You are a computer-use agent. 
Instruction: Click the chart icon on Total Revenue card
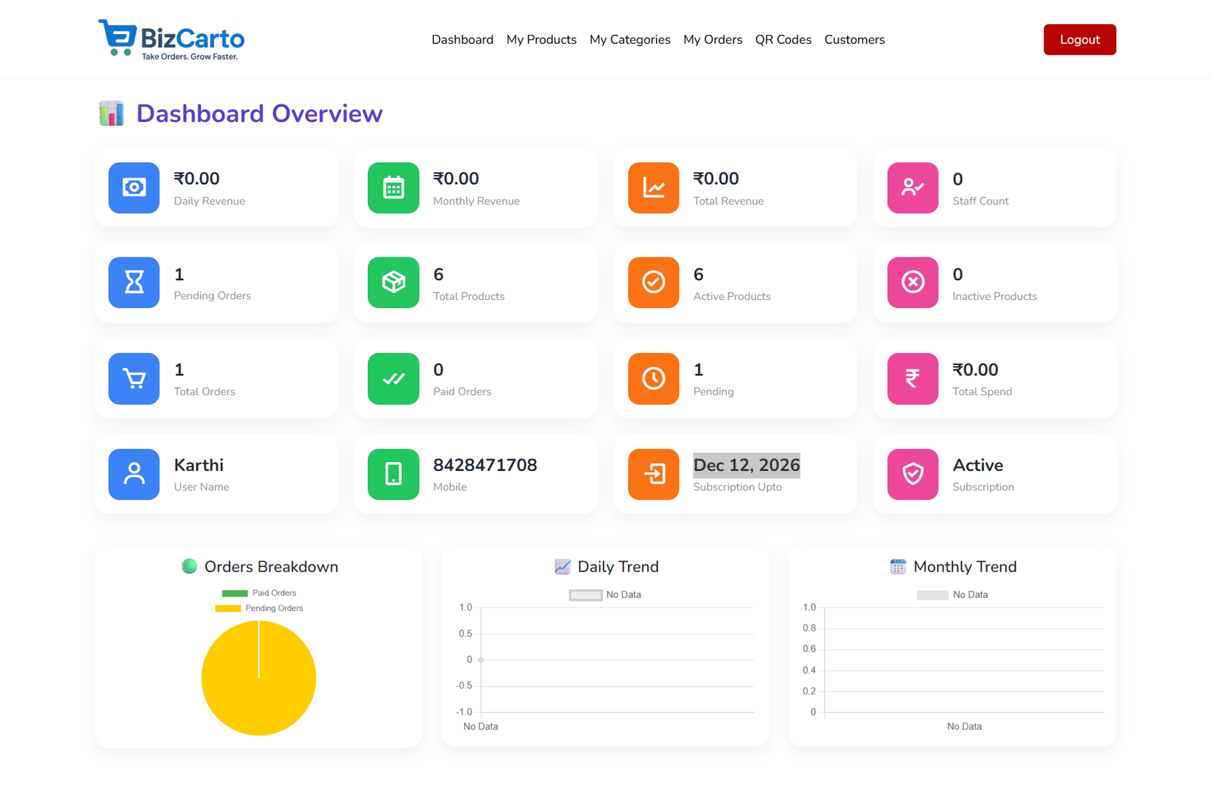click(x=652, y=188)
